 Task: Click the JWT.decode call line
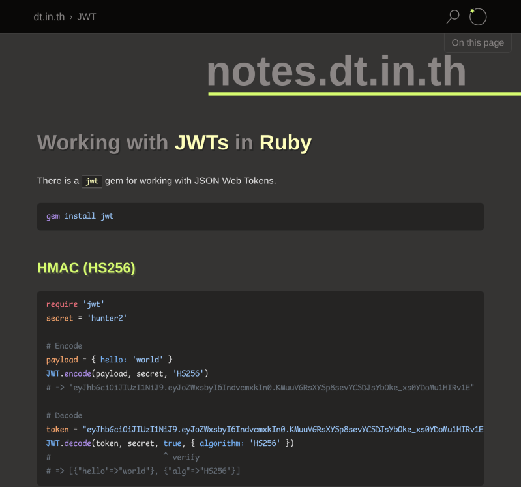click(170, 443)
